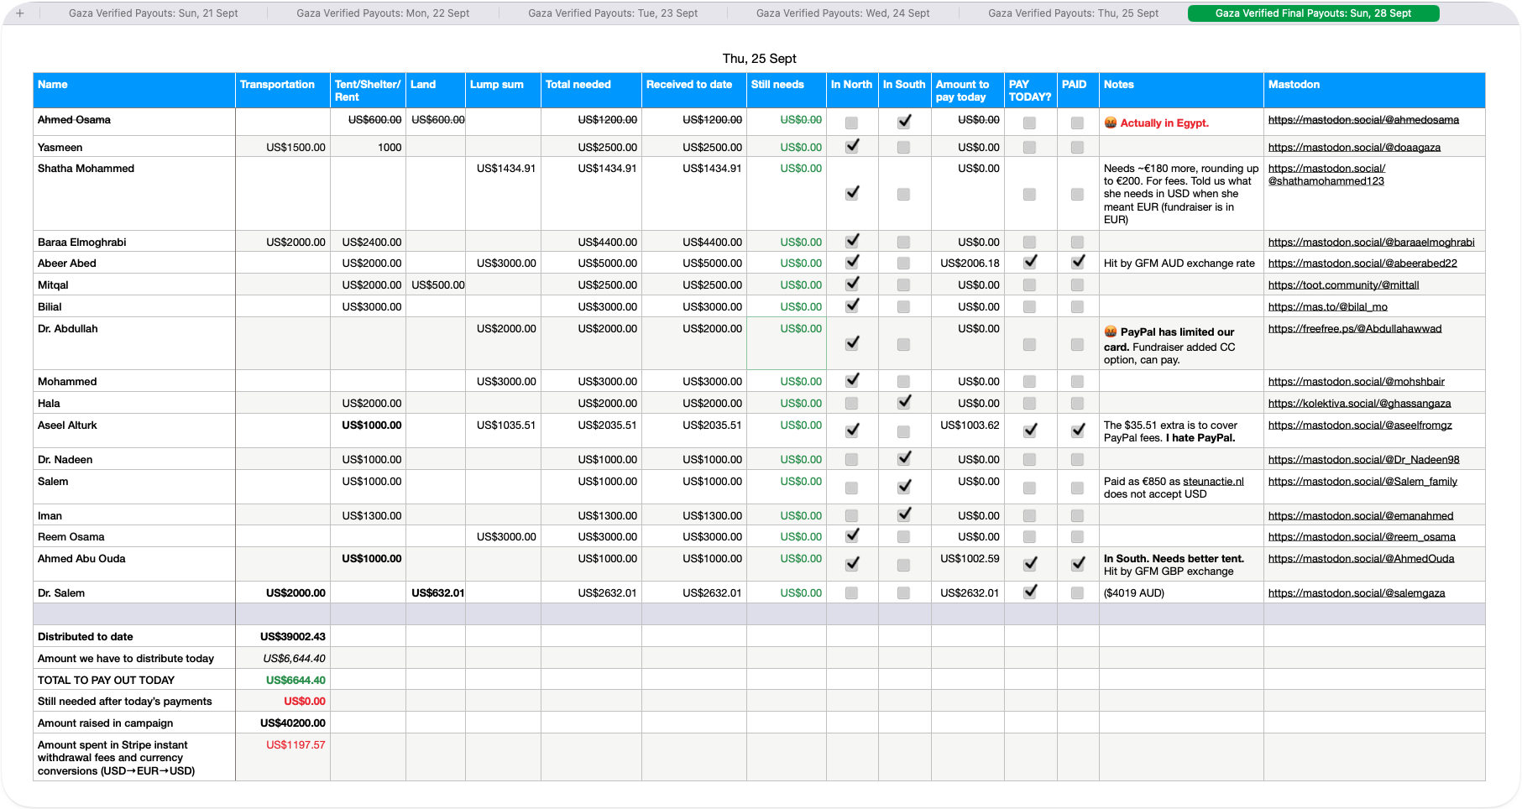The image size is (1522, 809).
Task: Check Yasmeen's PAID checkbox
Action: 1077,146
